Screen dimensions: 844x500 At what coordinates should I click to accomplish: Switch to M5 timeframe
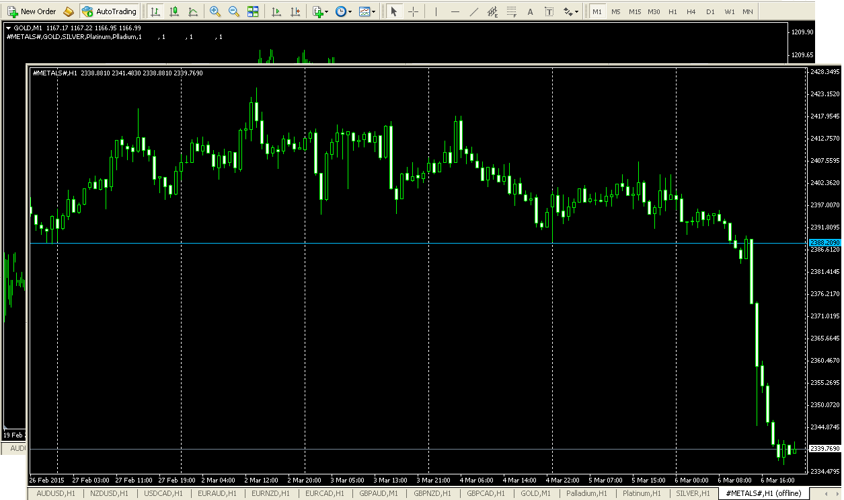(x=616, y=11)
